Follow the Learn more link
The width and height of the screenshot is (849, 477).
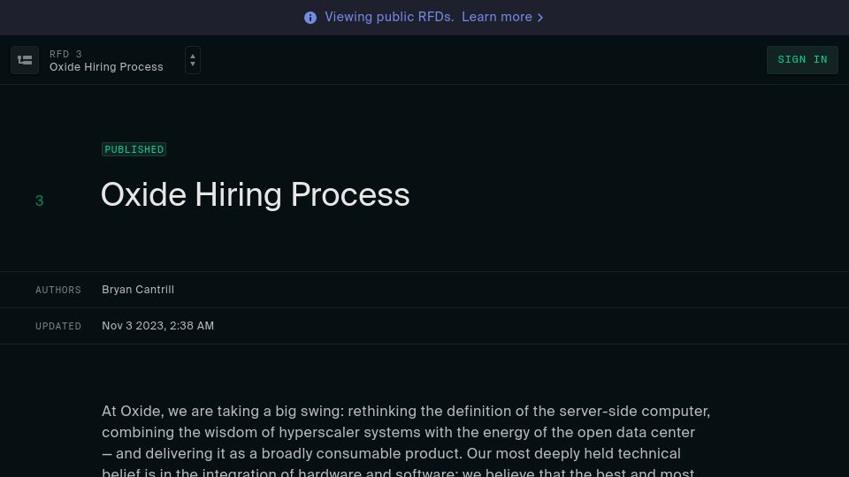point(496,18)
